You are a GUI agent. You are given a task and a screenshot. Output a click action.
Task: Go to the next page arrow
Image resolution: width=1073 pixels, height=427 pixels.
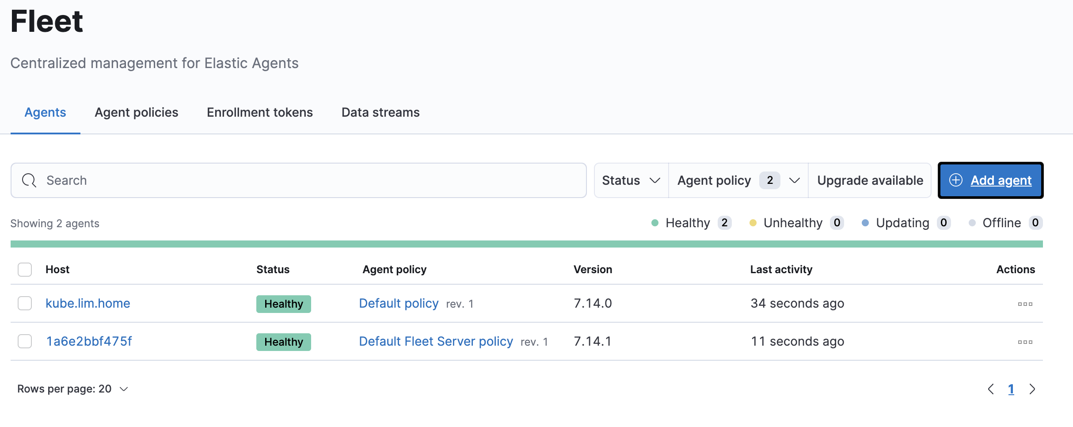pyautogui.click(x=1032, y=389)
